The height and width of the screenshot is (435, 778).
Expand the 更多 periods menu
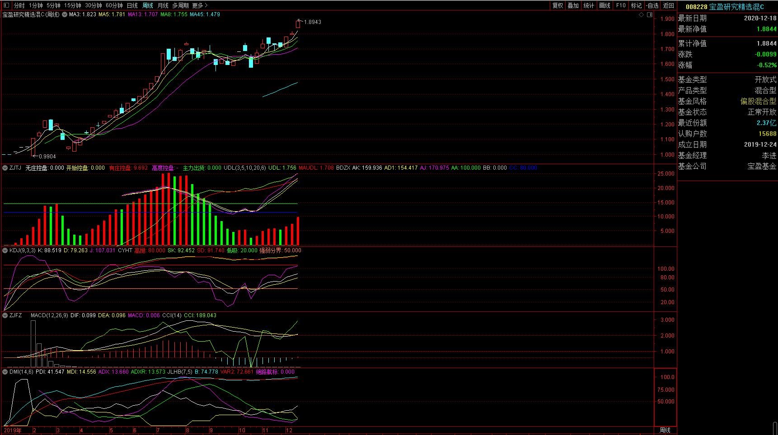pyautogui.click(x=200, y=5)
